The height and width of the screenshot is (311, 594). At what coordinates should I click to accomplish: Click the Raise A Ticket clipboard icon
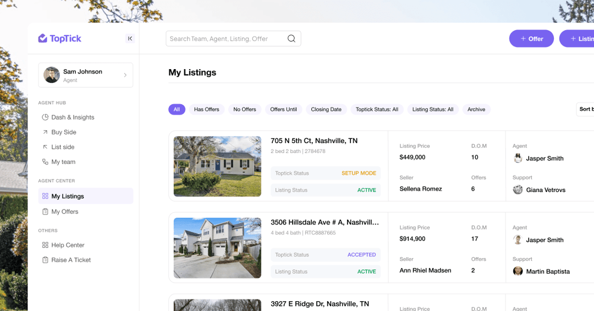(x=45, y=260)
